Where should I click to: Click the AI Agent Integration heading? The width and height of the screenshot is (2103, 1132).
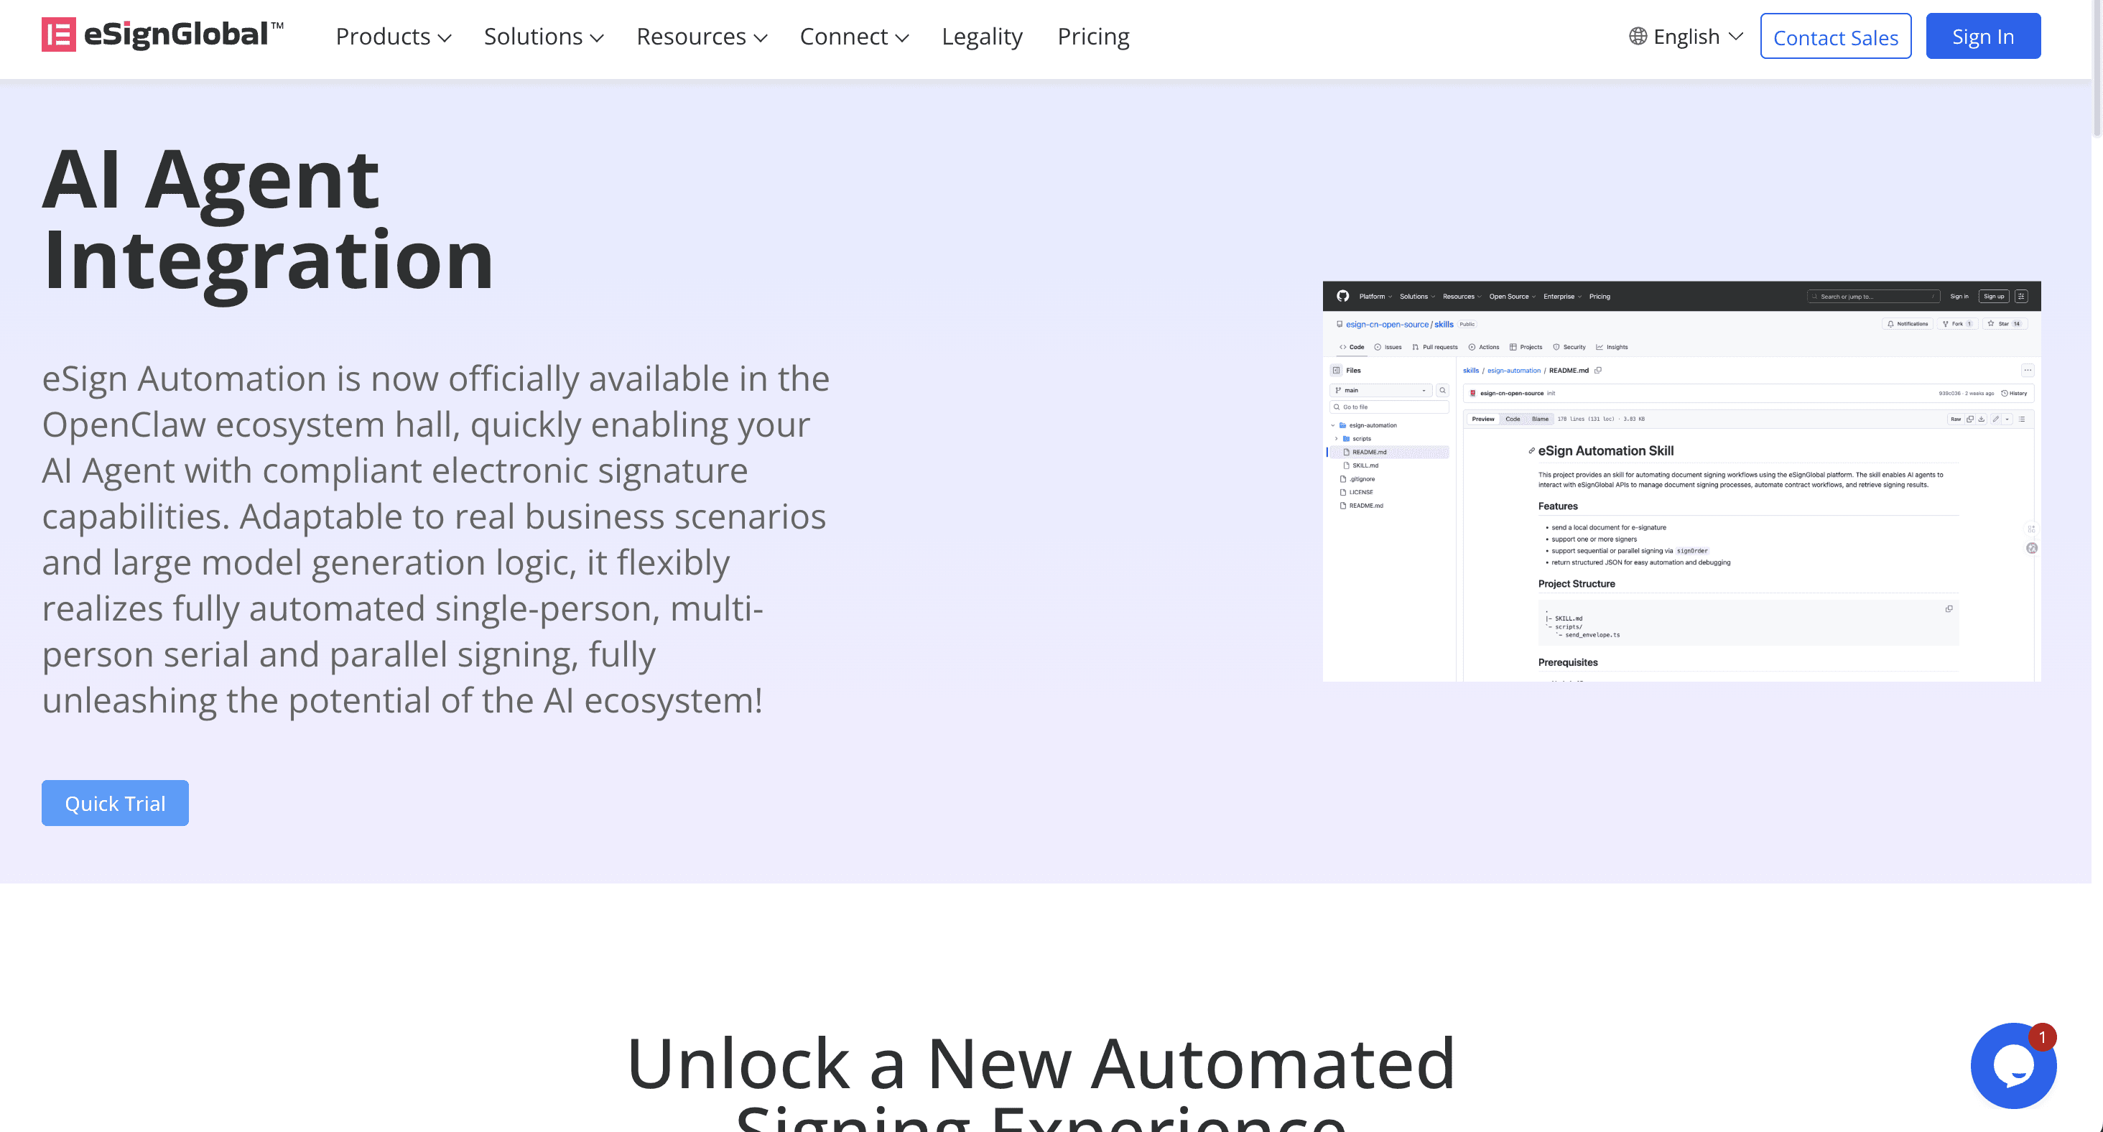(268, 220)
